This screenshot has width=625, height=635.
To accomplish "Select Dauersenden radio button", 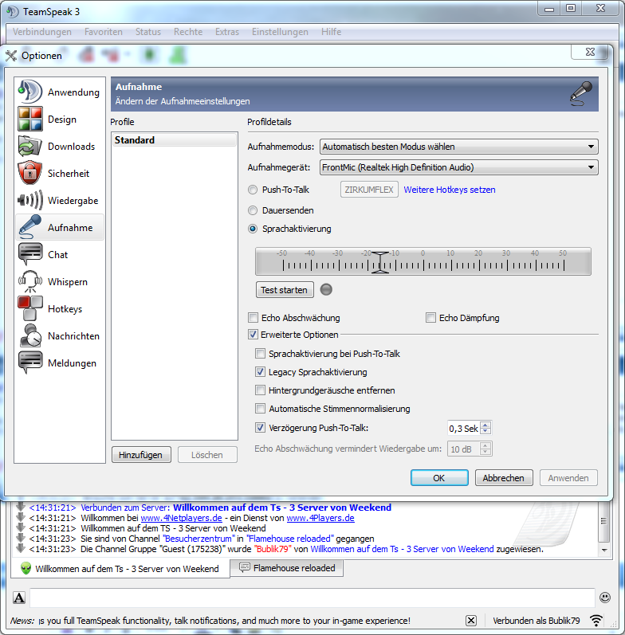I will point(253,210).
